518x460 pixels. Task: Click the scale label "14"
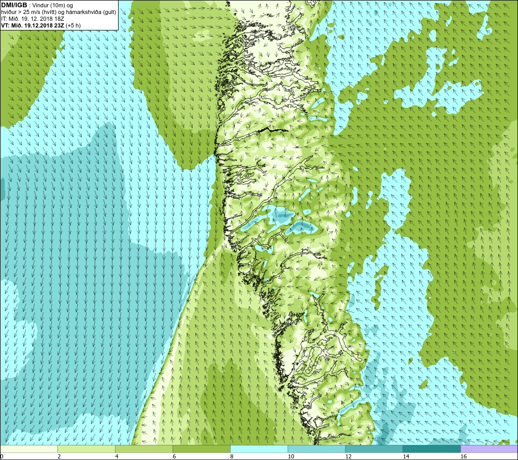point(406,457)
